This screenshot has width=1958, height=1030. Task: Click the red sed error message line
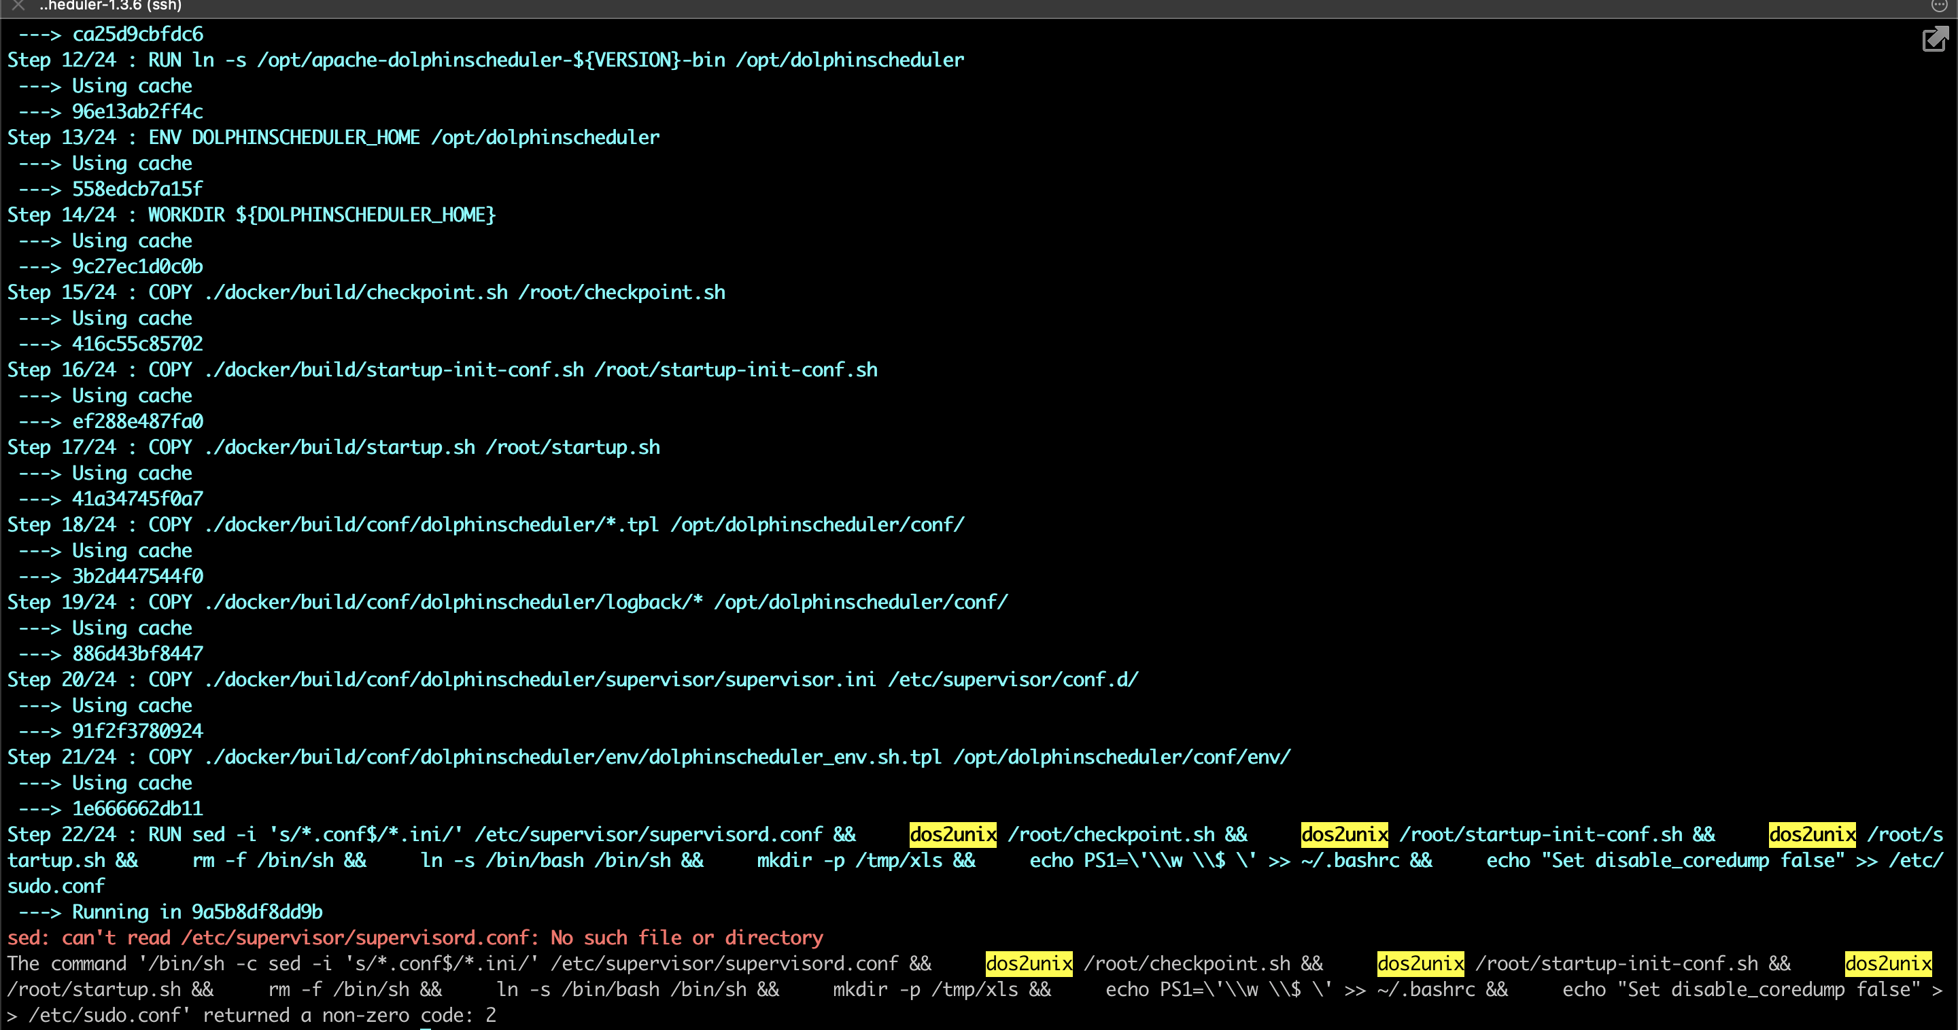[415, 938]
